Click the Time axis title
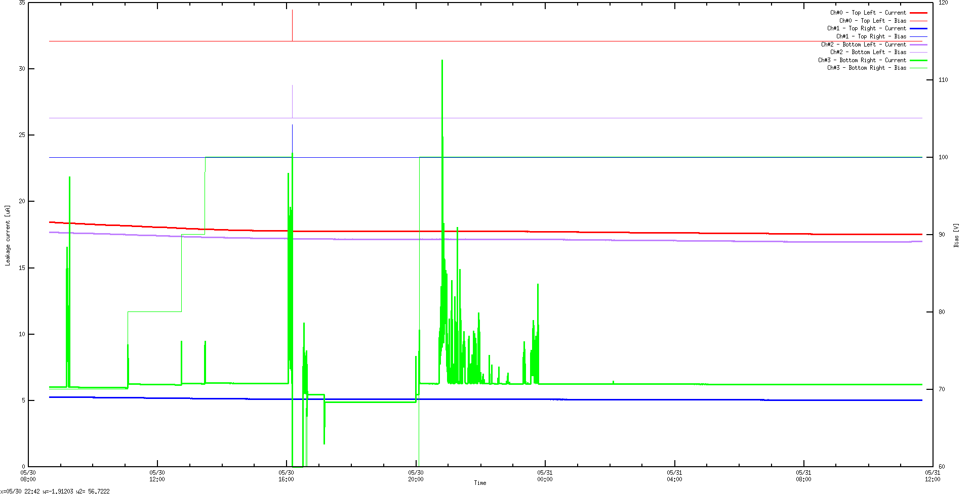Screen dimensions: 972x494 pyautogui.click(x=480, y=482)
